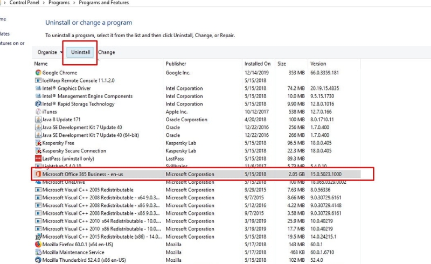Click Google Inc. publisher cell
Screen dimensions: 431x264
178,73
